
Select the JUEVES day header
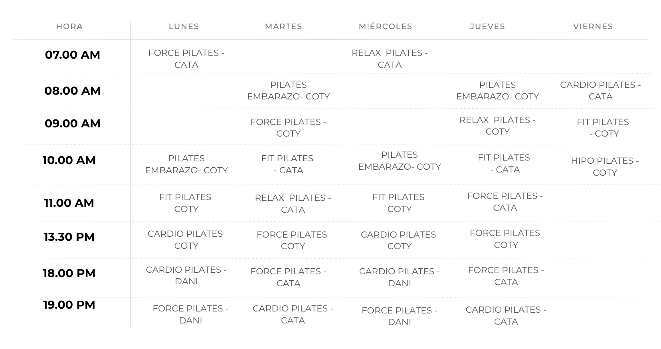click(x=487, y=27)
